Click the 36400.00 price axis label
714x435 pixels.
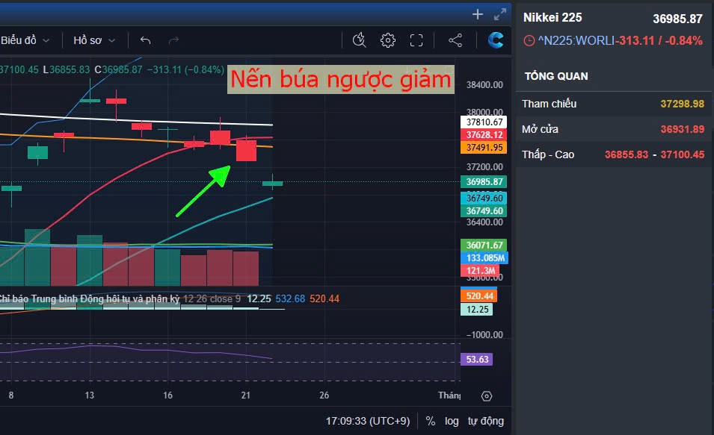[484, 222]
